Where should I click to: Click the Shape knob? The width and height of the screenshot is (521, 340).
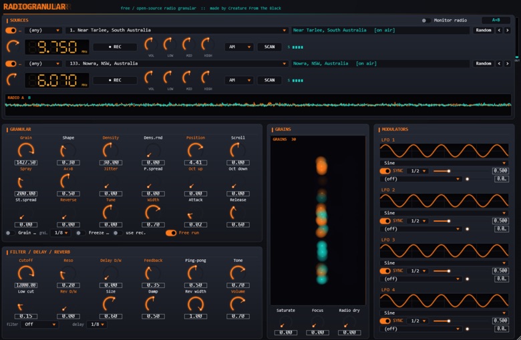coord(68,150)
